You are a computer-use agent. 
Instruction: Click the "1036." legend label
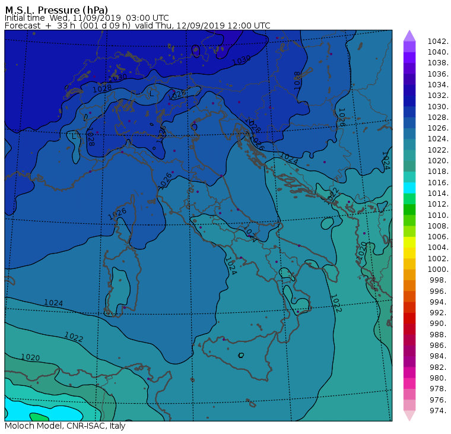pyautogui.click(x=438, y=74)
